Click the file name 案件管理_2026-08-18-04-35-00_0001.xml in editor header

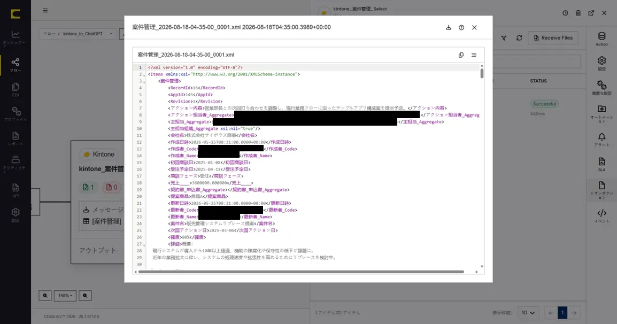[186, 55]
